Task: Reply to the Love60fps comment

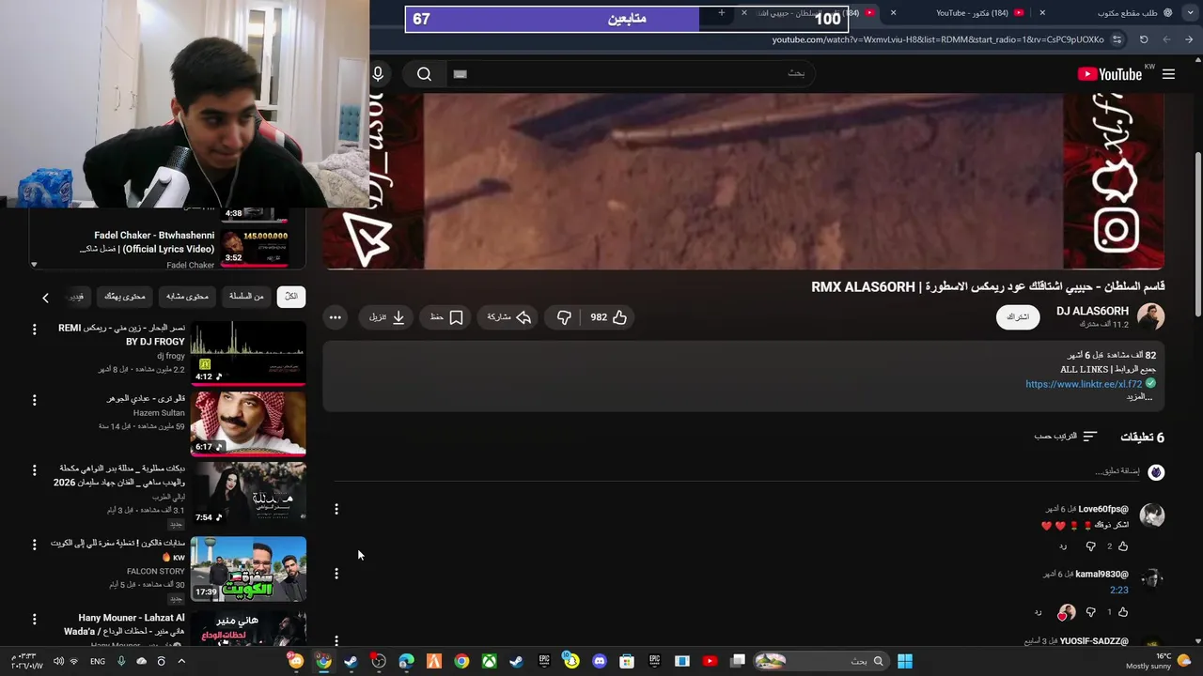Action: (1063, 545)
